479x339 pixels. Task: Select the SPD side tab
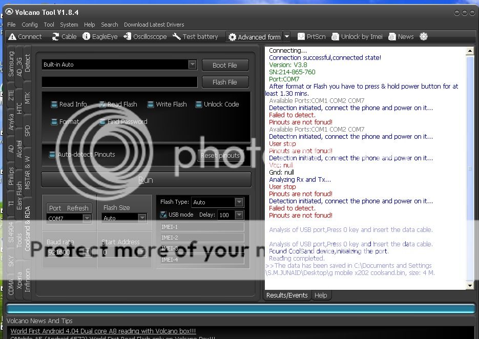point(28,131)
